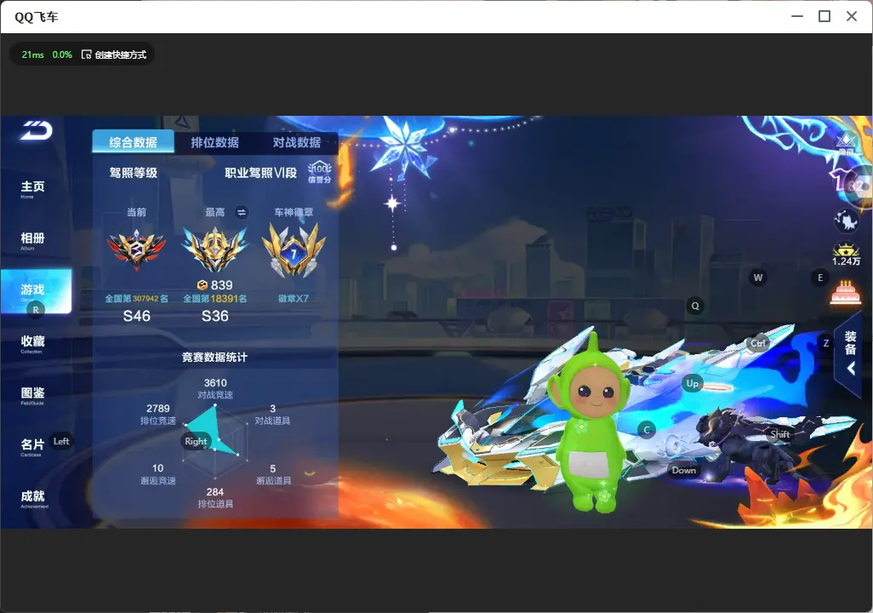Screen dimensions: 873x613
Task: Click the 徽章X7 label
Action: (294, 299)
